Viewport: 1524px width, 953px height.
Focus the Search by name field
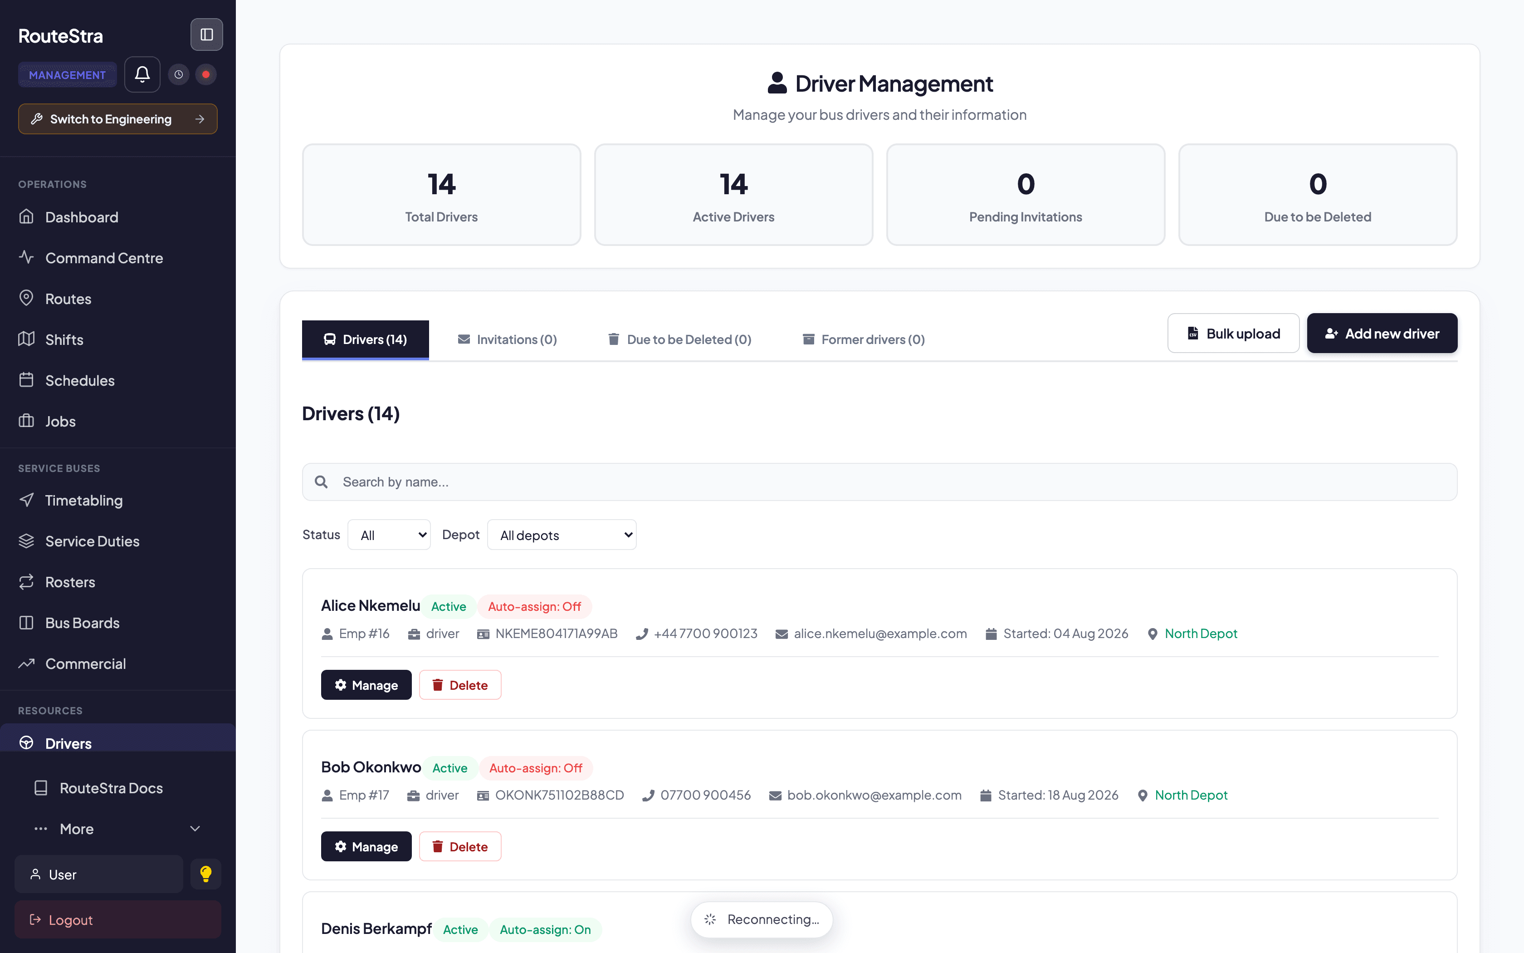(880, 482)
